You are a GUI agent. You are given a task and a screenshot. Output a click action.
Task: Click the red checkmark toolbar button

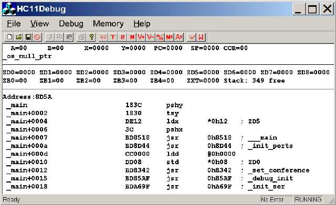tap(192, 37)
